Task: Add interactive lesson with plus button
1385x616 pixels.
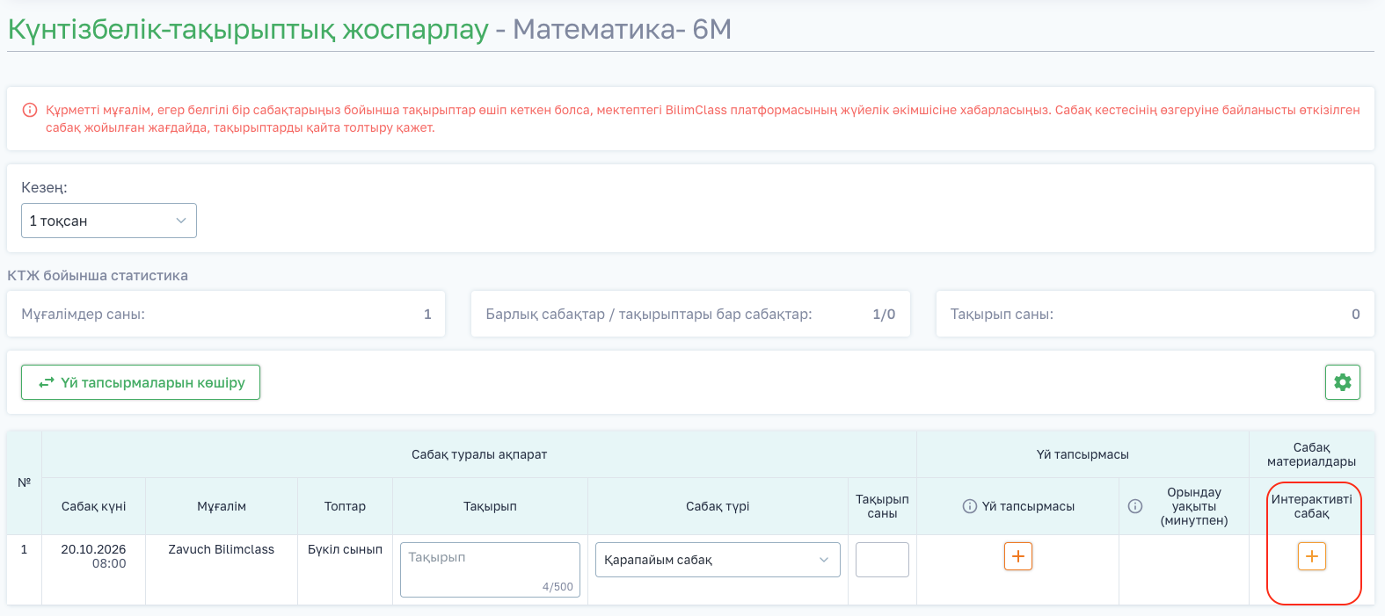Action: [1311, 556]
